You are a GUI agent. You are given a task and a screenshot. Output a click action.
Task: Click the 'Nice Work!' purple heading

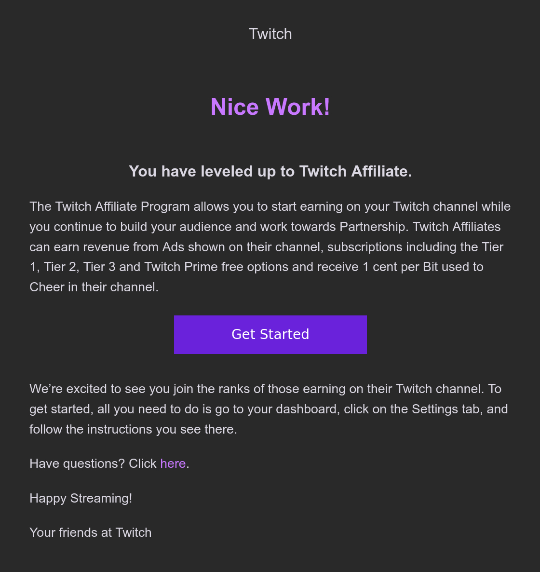click(270, 107)
